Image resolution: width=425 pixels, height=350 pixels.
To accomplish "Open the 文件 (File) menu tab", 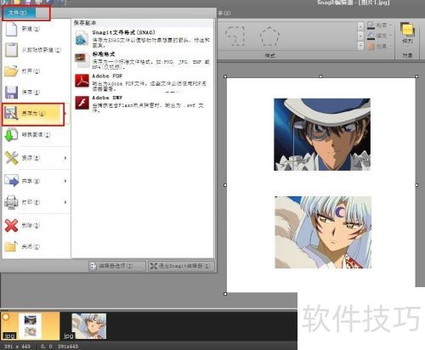I will pyautogui.click(x=19, y=13).
